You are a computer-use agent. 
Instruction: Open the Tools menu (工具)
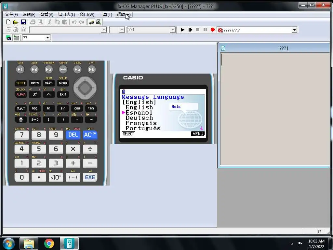105,14
